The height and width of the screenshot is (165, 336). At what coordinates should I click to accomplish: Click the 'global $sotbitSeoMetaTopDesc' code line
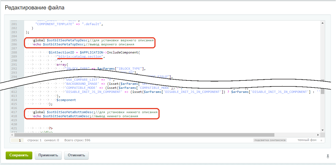(x=94, y=40)
